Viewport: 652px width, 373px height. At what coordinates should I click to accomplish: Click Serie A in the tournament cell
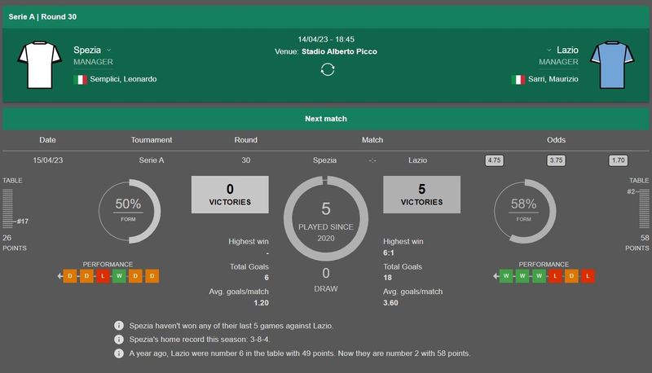click(x=152, y=160)
